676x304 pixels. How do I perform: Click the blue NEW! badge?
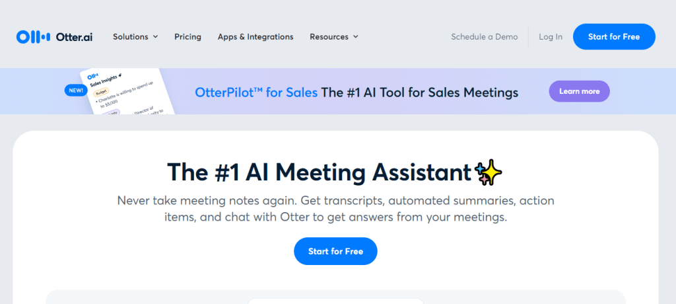76,91
